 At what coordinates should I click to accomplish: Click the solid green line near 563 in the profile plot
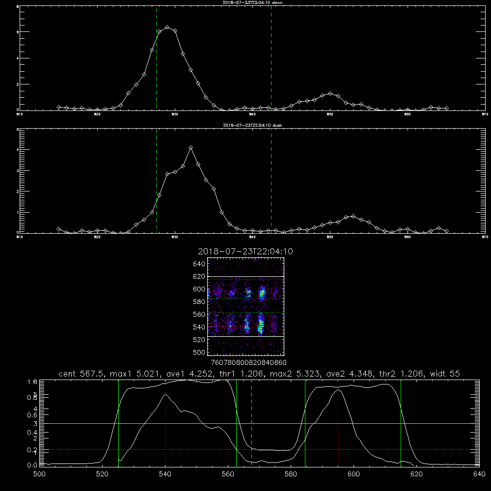pos(237,423)
